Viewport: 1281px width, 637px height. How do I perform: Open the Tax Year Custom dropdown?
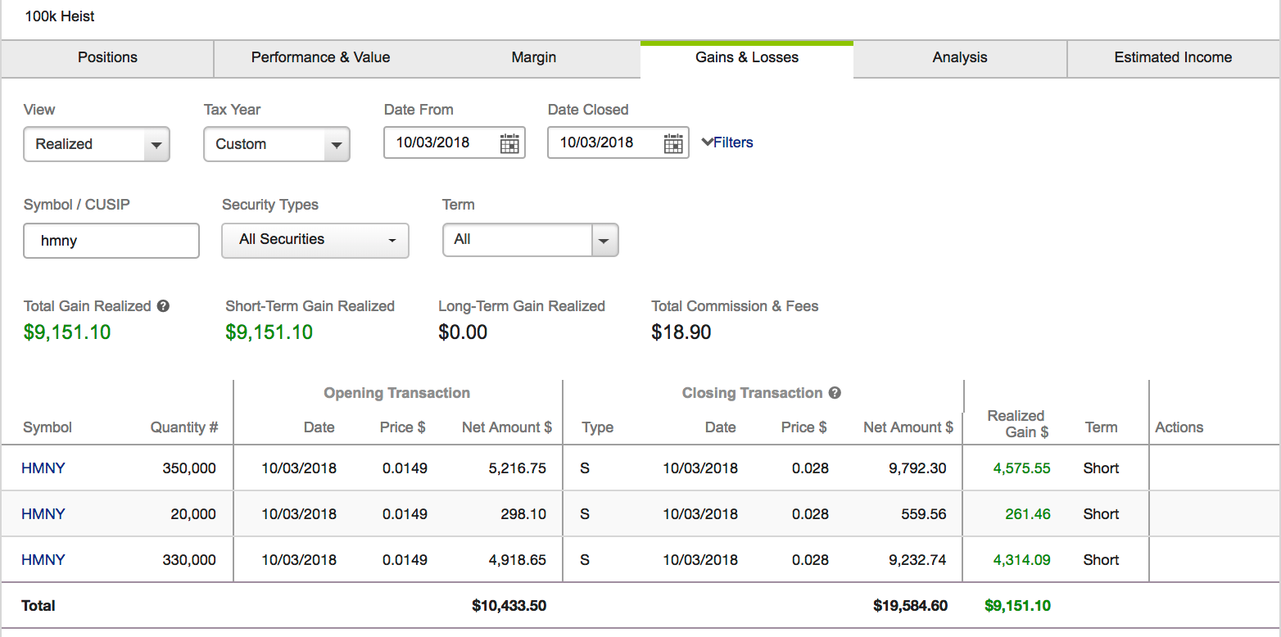277,144
